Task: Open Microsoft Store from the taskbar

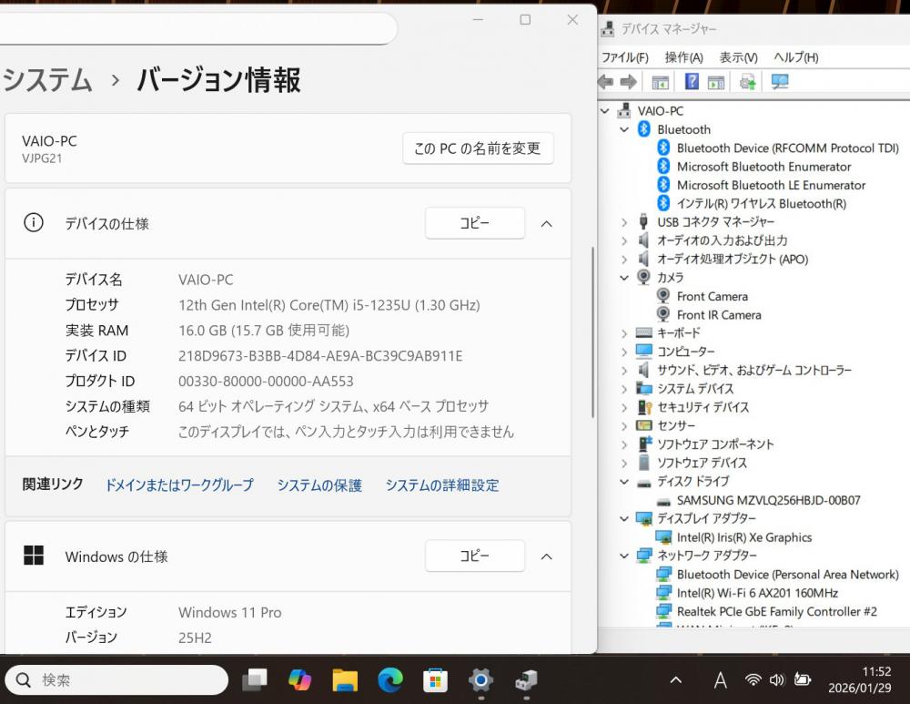Action: 436,679
